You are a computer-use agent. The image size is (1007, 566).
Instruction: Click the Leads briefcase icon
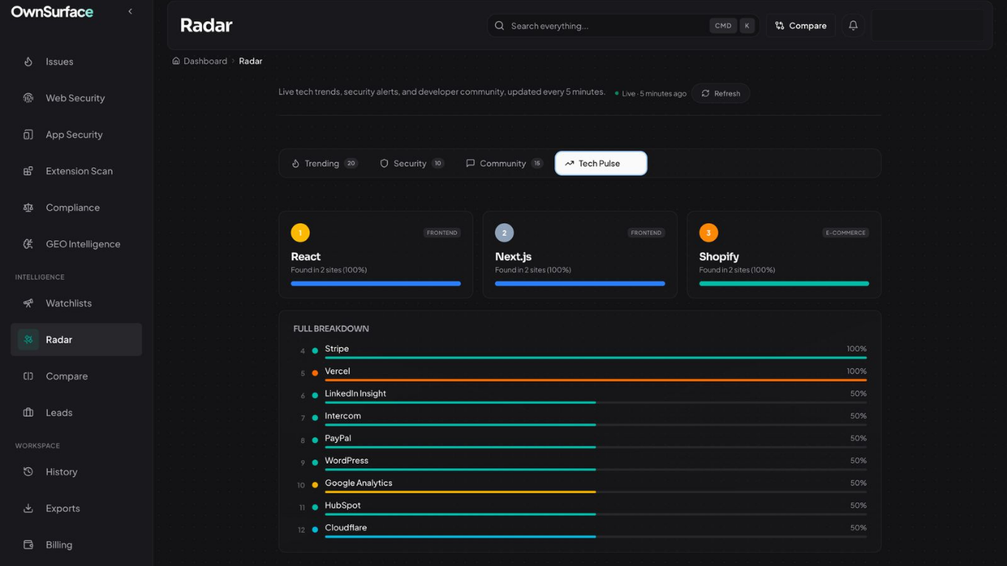point(28,413)
